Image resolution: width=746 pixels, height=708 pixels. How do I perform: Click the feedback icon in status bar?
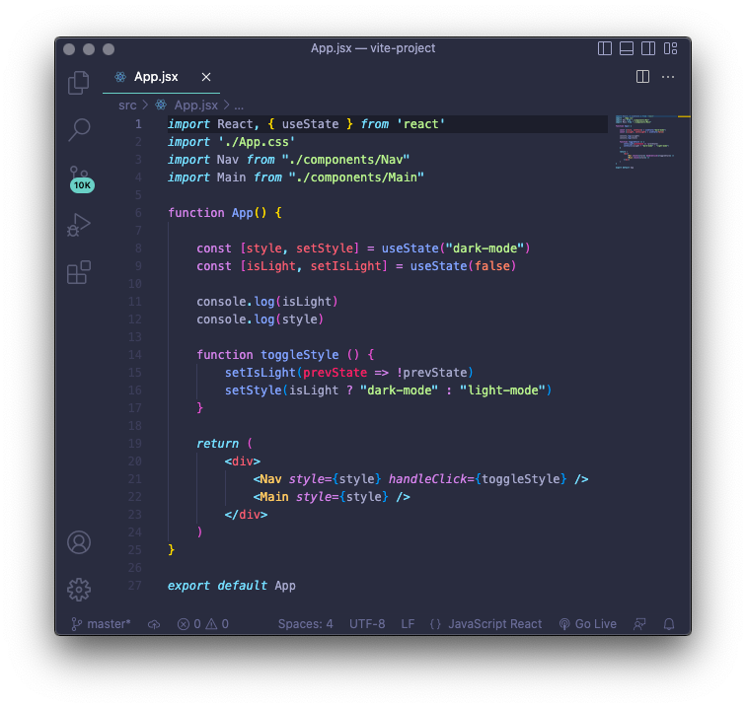(x=639, y=624)
